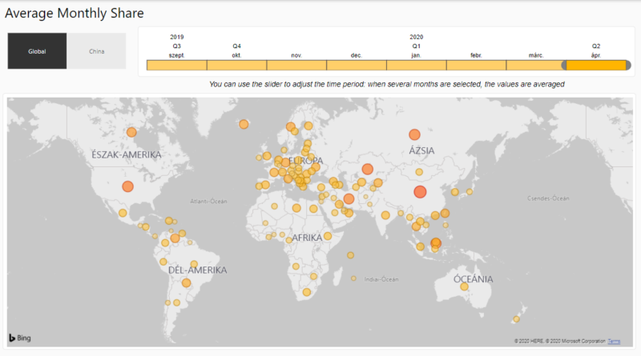Select the bubble over Australia
This screenshot has width=641, height=356.
[x=464, y=286]
